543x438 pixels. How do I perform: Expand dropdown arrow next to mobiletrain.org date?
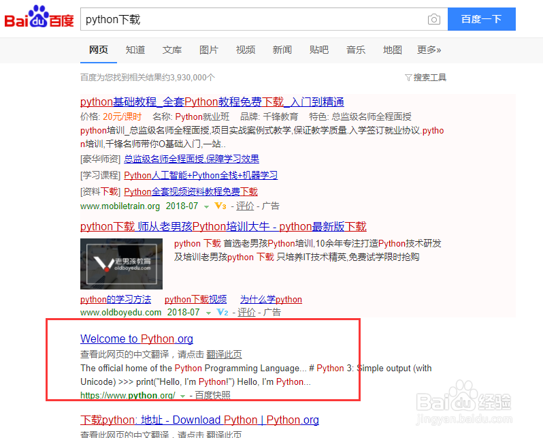tap(206, 206)
